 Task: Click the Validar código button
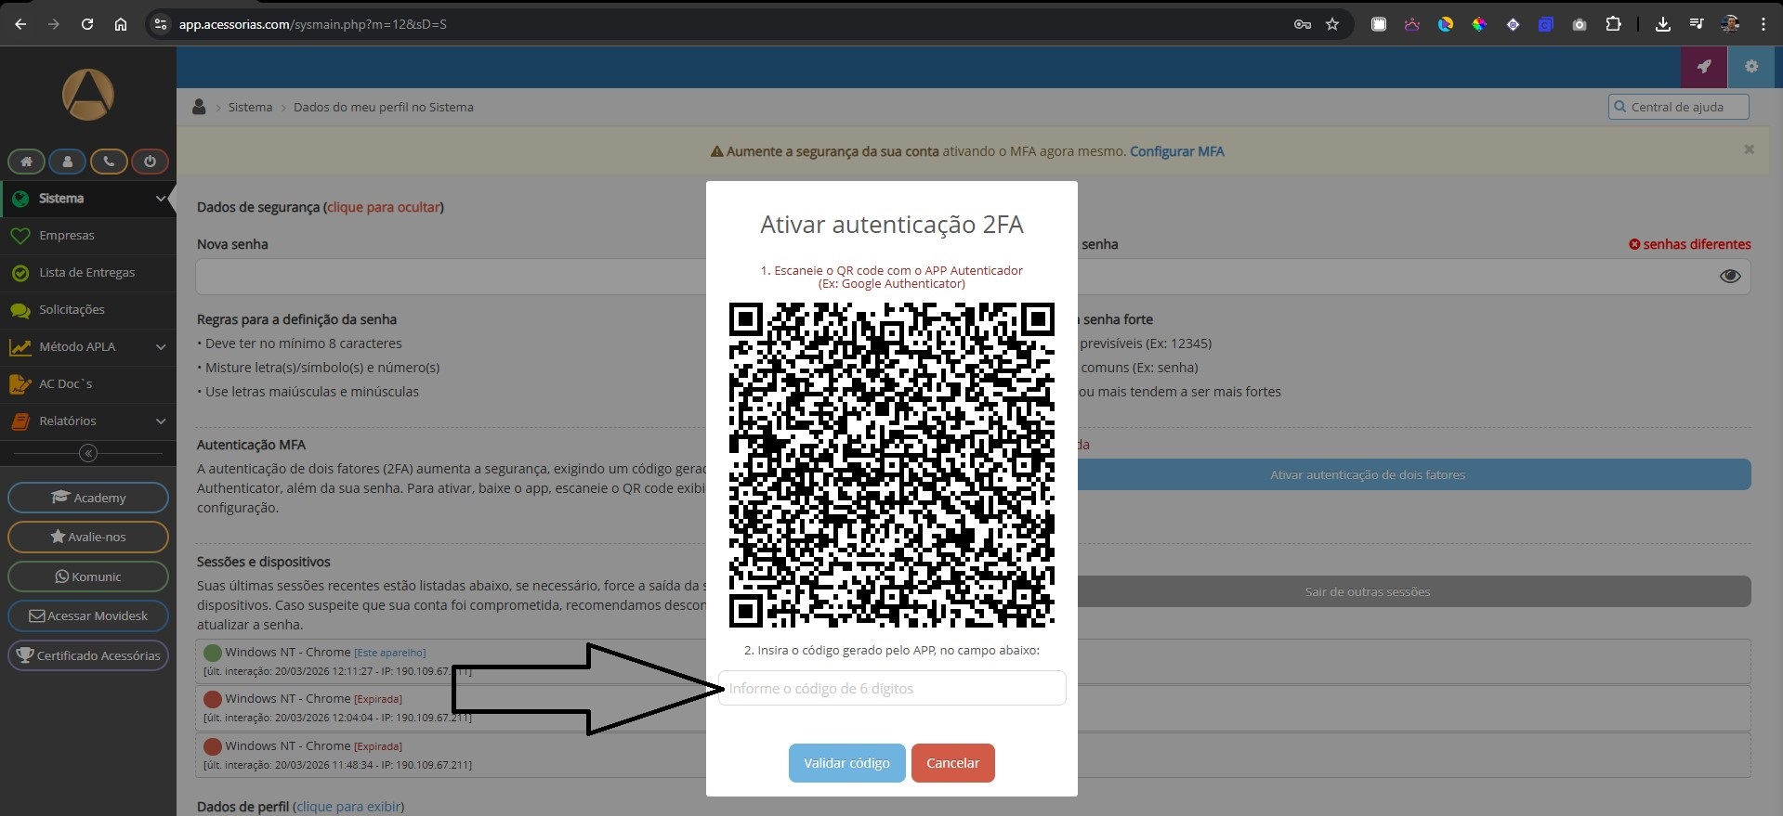point(846,763)
